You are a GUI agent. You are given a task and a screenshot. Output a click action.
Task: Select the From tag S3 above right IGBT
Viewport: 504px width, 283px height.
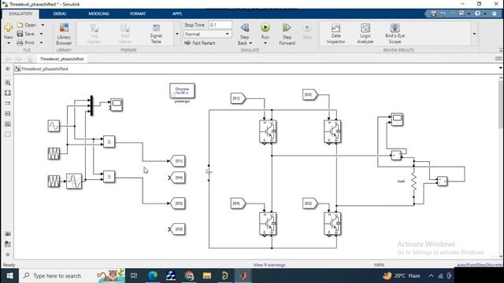[309, 94]
